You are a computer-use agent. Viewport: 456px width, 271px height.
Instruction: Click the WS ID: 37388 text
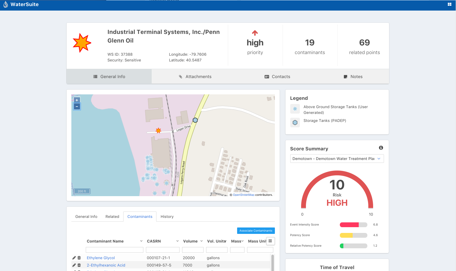(120, 54)
